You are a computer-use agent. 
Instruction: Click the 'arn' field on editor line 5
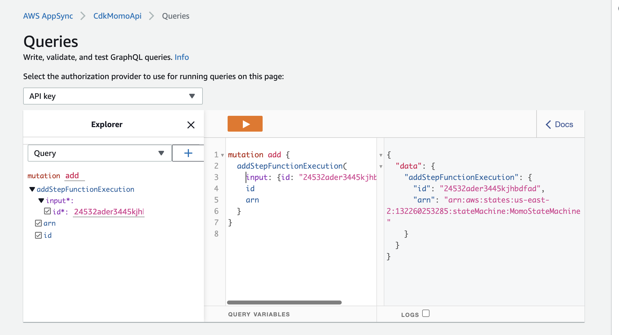(252, 200)
